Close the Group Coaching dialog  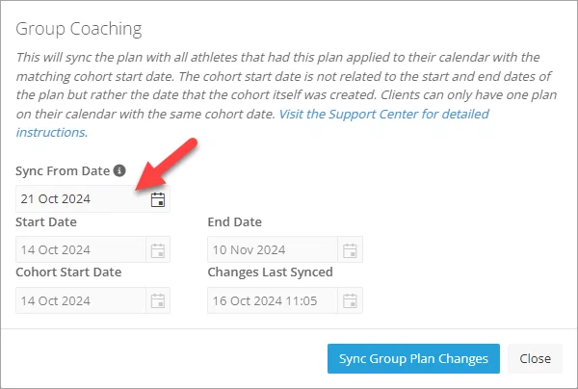(x=535, y=358)
